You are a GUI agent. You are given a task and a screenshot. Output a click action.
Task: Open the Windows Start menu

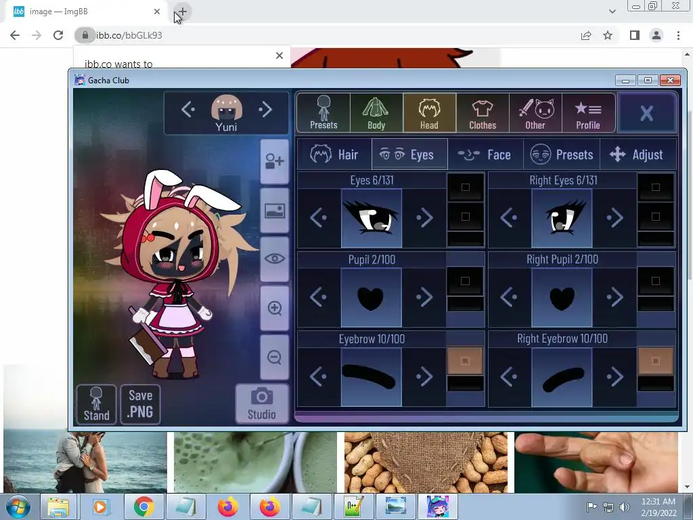(x=18, y=506)
